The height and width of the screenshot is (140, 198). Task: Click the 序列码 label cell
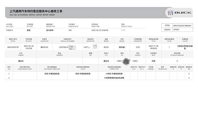[167, 26]
